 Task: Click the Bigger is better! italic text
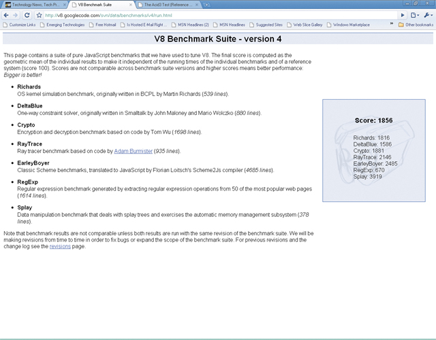pyautogui.click(x=22, y=75)
